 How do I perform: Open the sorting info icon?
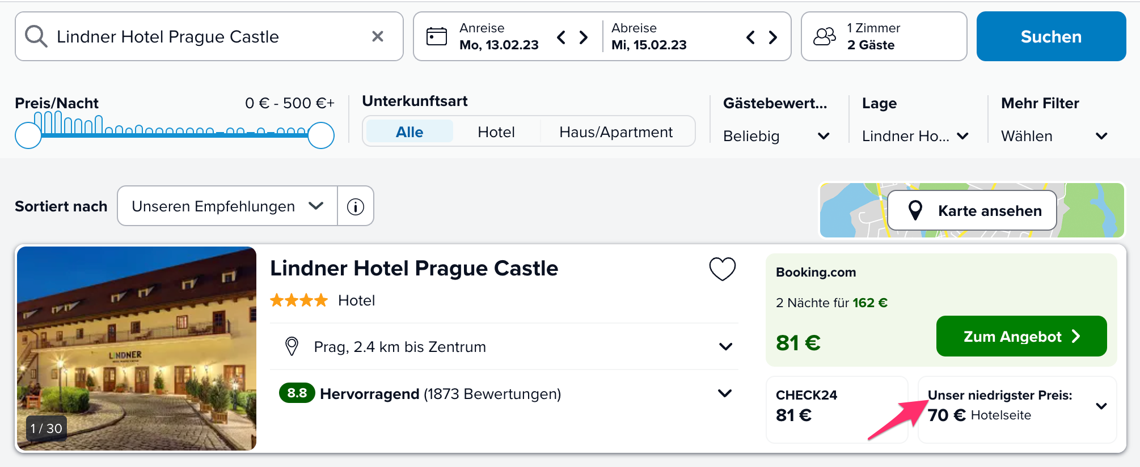(356, 206)
